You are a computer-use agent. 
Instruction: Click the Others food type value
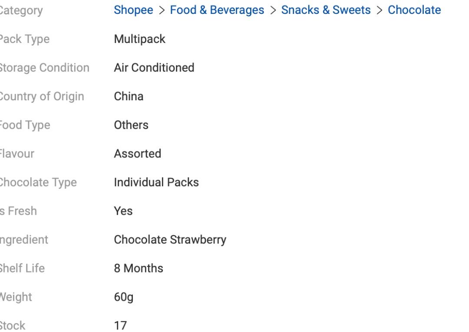point(131,125)
